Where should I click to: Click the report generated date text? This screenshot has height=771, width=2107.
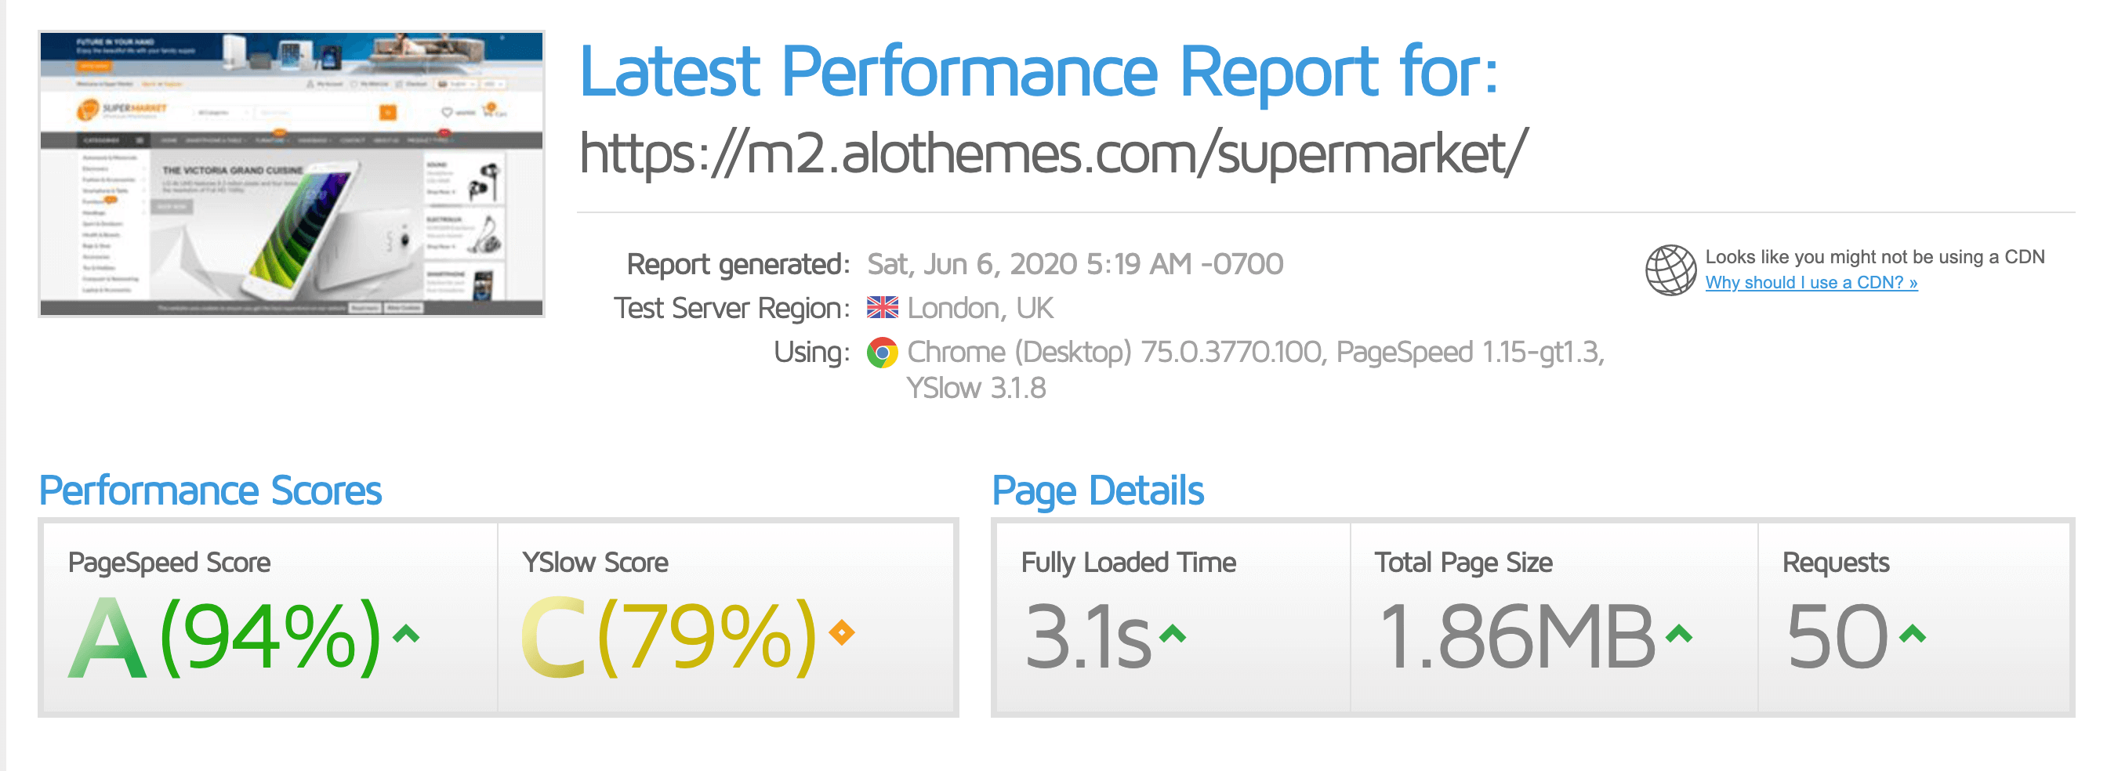[x=1074, y=264]
